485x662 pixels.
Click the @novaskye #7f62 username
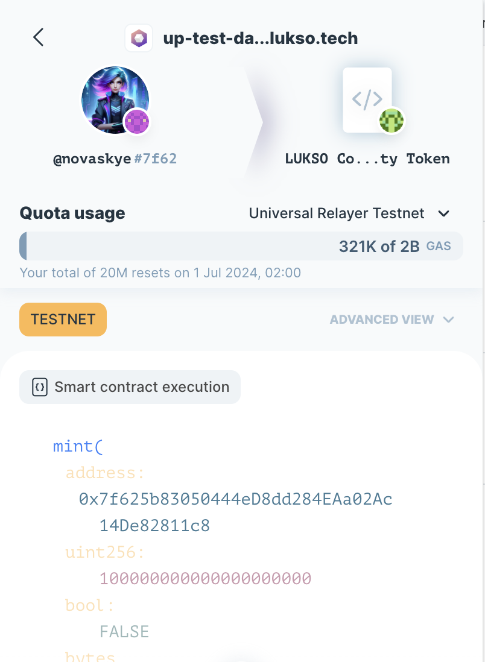[x=115, y=159]
